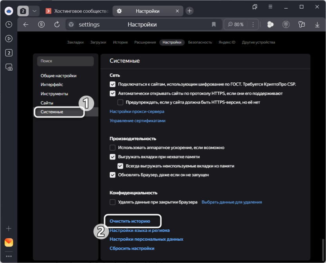
Task: Open the browser main menu
Action: coord(270,7)
